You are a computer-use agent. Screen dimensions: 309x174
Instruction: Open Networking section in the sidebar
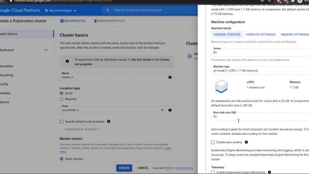(7, 75)
